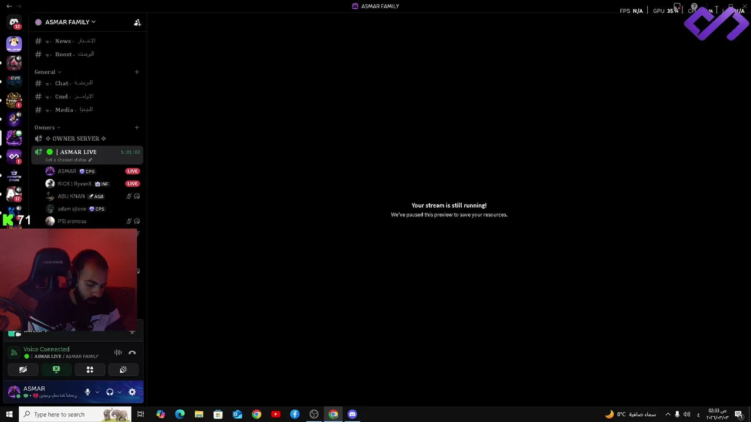The height and width of the screenshot is (422, 751).
Task: Create channel in General category
Action: [137, 72]
